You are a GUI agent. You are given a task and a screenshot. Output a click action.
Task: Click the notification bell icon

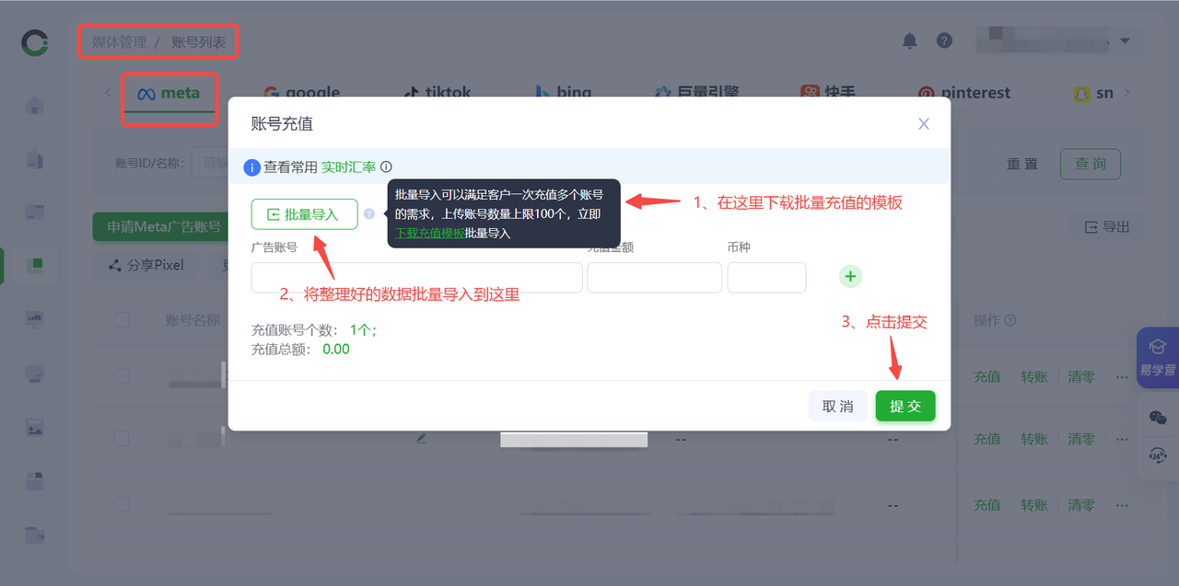(909, 40)
